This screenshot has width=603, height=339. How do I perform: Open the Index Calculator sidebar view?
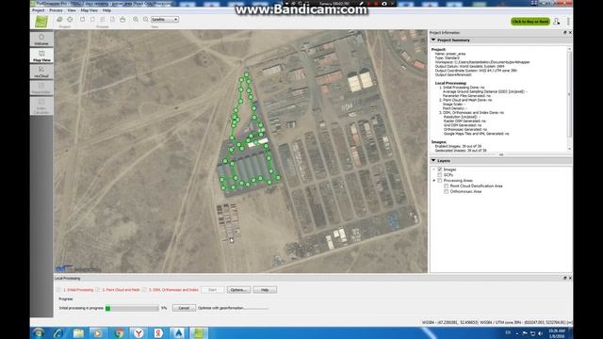click(x=41, y=105)
